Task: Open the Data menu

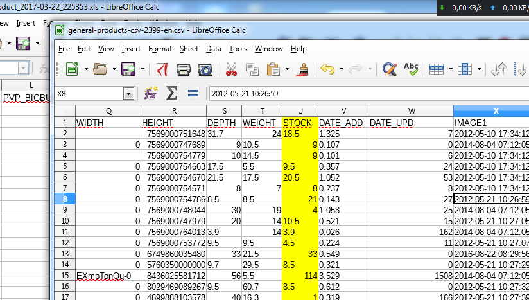Action: (x=214, y=49)
